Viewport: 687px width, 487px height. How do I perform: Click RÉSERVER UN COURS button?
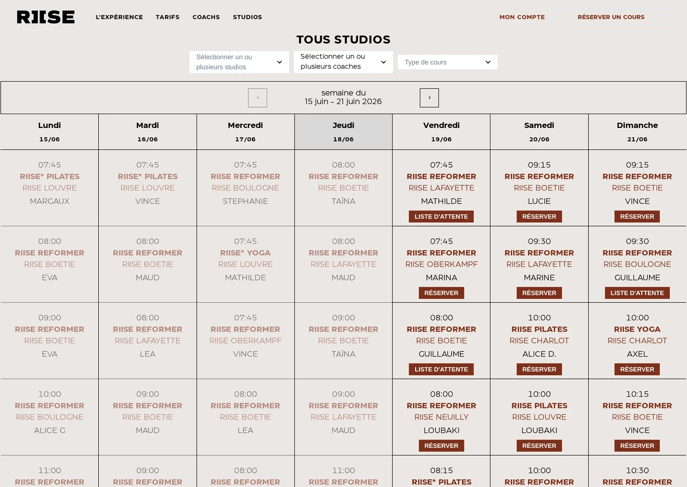(611, 17)
